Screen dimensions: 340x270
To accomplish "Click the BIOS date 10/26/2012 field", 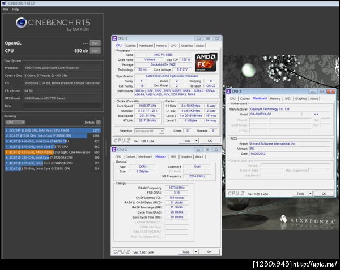I will tap(290, 154).
